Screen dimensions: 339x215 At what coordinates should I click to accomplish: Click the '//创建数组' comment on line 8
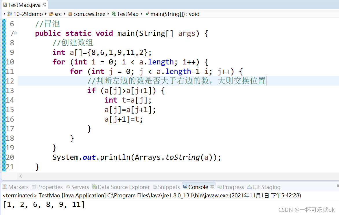pyautogui.click(x=73, y=43)
